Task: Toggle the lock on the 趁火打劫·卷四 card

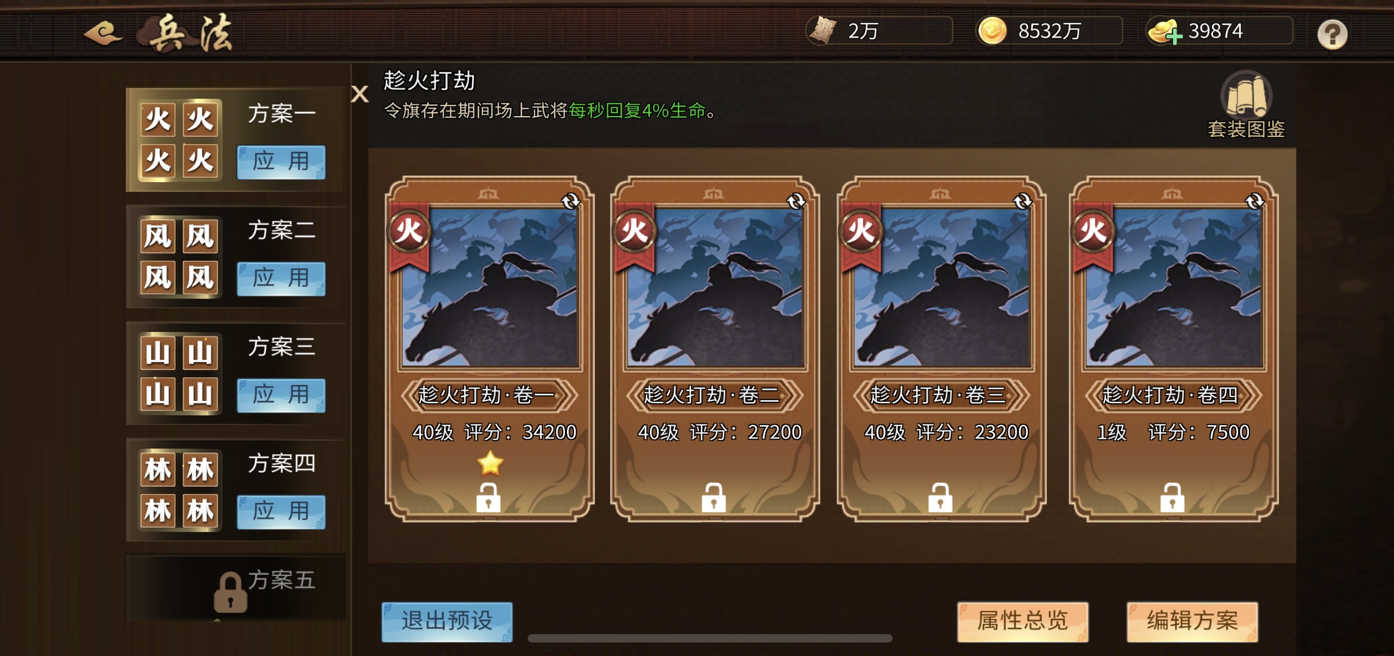Action: (1173, 497)
